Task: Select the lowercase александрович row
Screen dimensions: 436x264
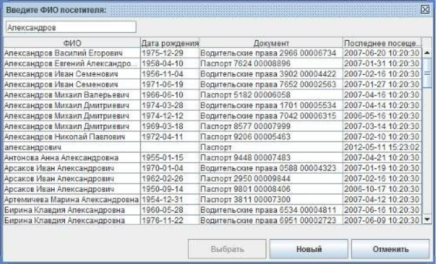Action: [x=212, y=147]
